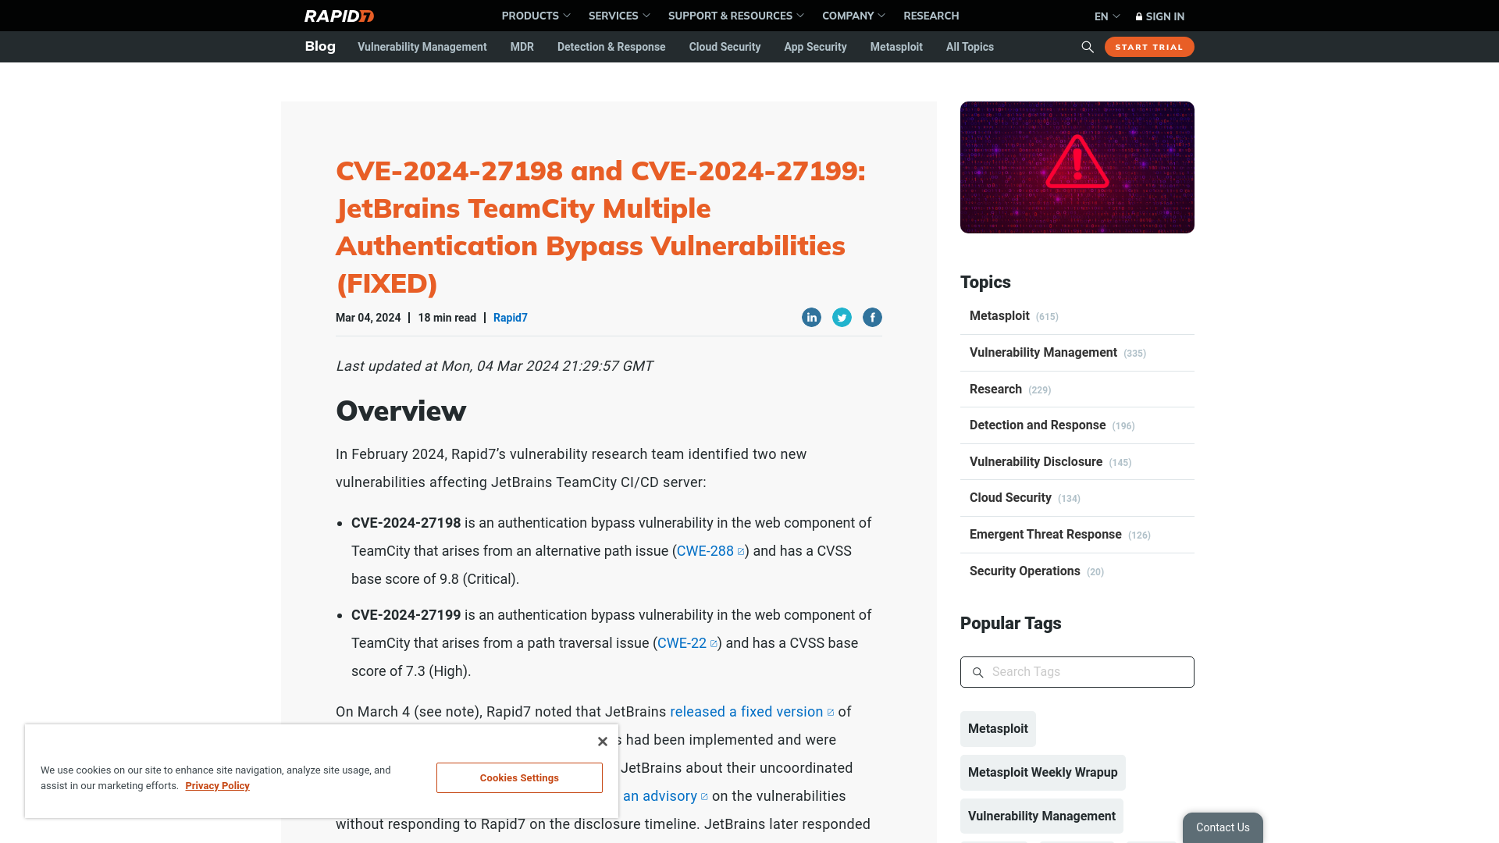Viewport: 1499px width, 843px height.
Task: Click the search tags magnifier icon
Action: point(977,672)
